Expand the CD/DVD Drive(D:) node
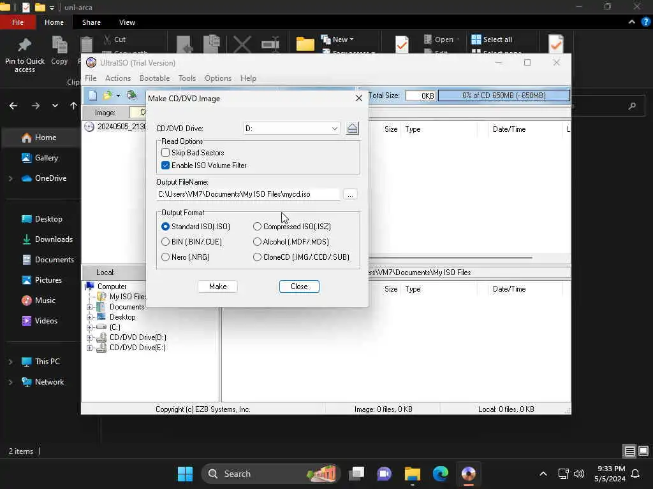This screenshot has width=653, height=489. click(x=89, y=337)
